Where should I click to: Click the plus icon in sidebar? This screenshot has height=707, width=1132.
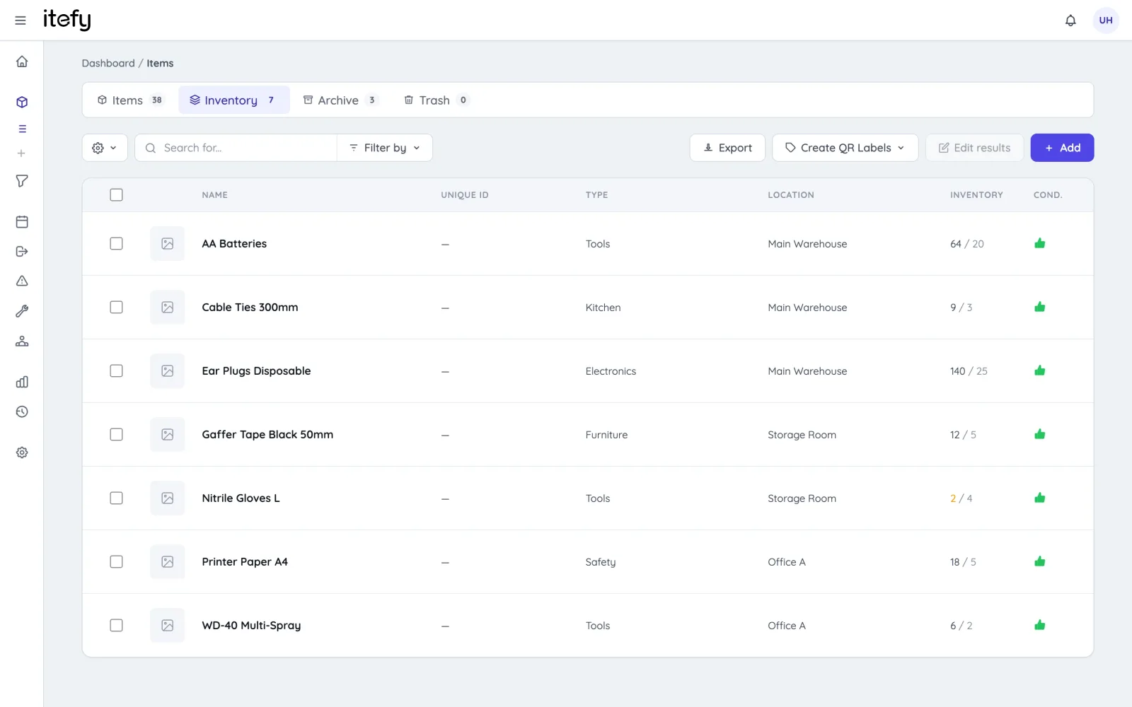tap(22, 153)
